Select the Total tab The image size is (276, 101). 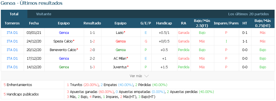click(x=14, y=14)
